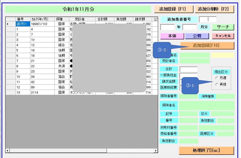Select the 追(月)1 row cell
Image resolution: width=241 pixels, height=158 pixels.
click(x=23, y=24)
